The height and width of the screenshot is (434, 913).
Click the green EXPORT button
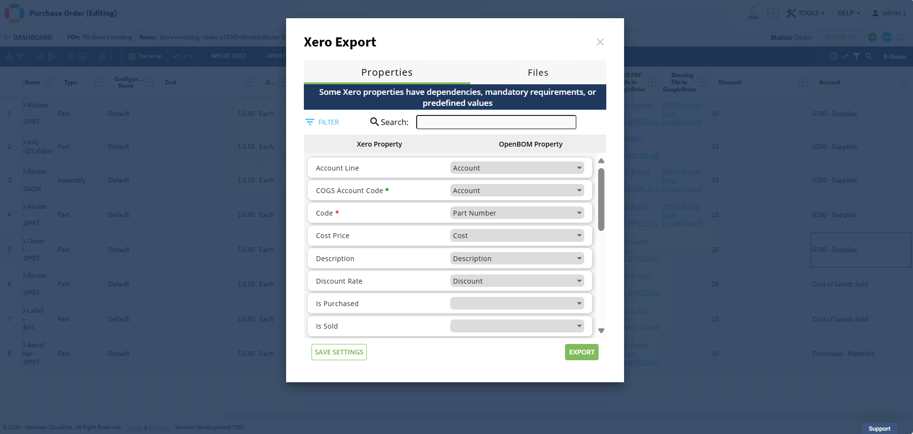coord(581,352)
